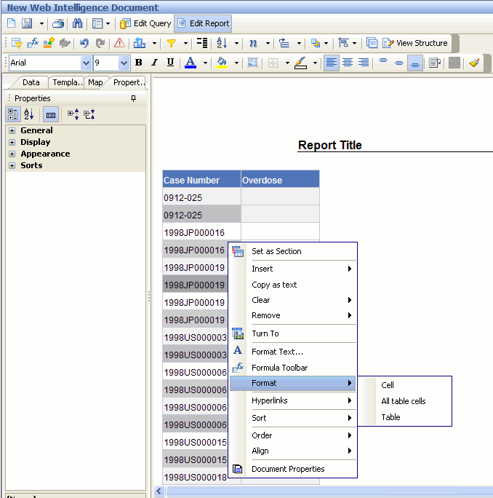Click the border color pen swatch
Screen dimensions: 493x498
[x=300, y=63]
